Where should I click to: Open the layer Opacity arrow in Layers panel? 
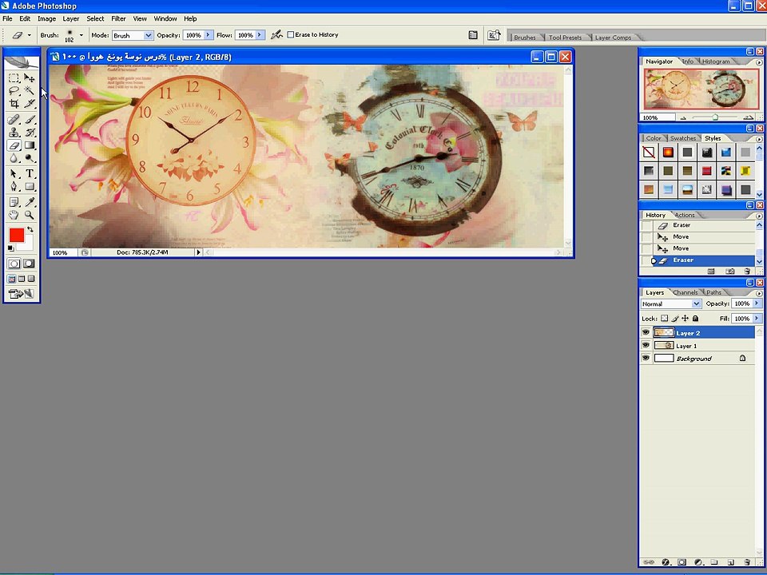pyautogui.click(x=757, y=303)
